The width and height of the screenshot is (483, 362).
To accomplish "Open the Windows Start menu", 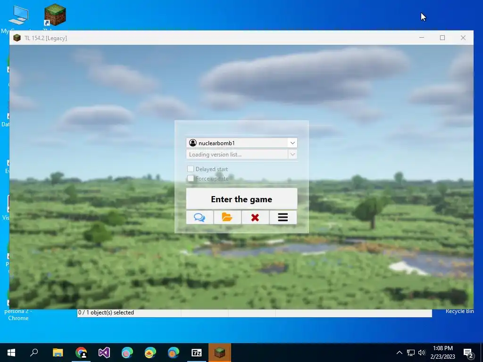I will pos(11,353).
